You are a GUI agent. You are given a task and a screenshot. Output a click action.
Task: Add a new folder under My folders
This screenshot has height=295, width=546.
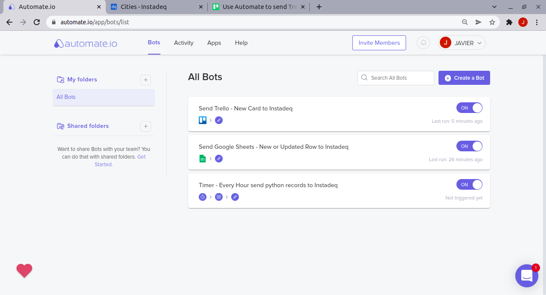coord(145,80)
